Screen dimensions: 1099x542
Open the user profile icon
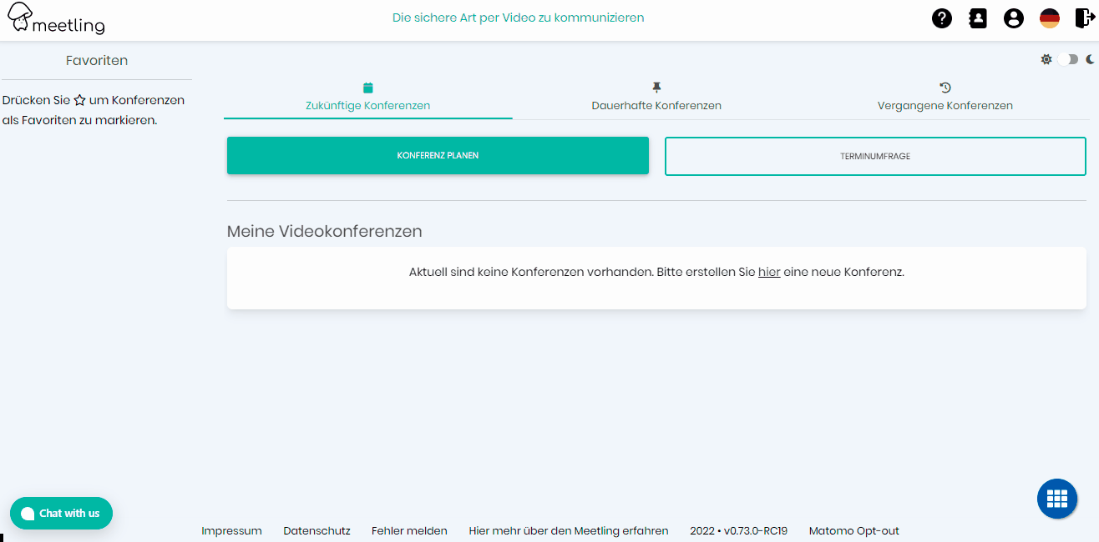[1013, 18]
